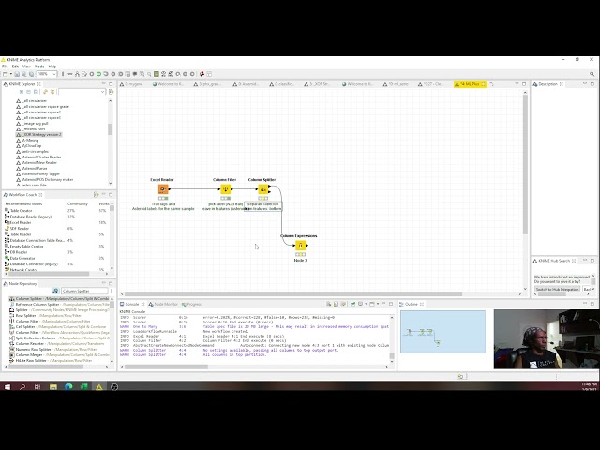Open the Node menu
The width and height of the screenshot is (600, 450).
[x=38, y=67]
